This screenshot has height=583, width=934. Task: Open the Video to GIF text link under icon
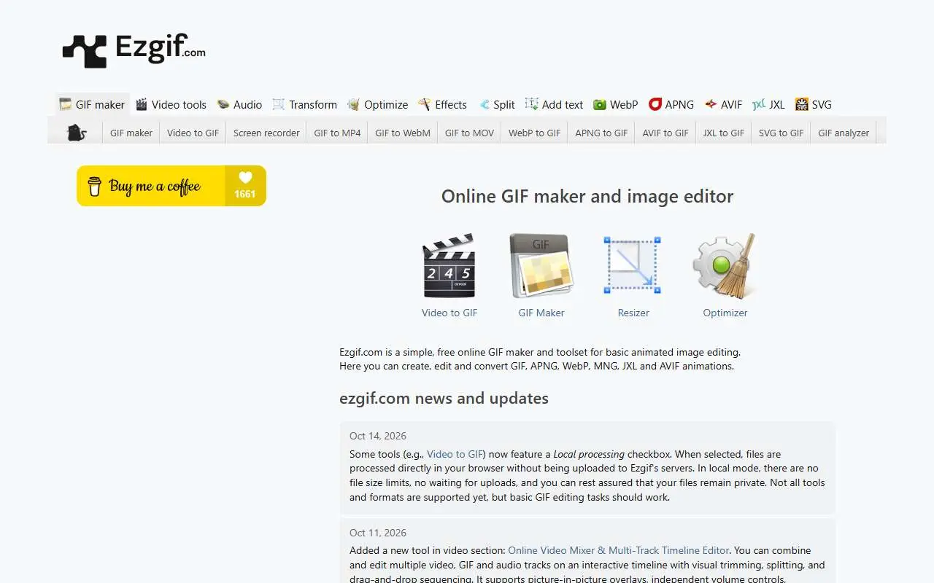coord(449,313)
